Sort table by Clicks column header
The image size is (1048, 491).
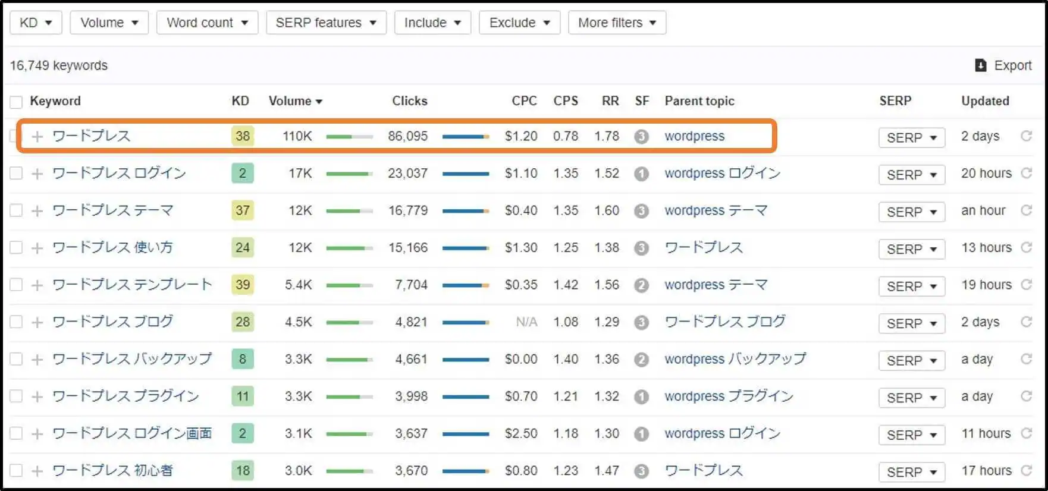[410, 101]
